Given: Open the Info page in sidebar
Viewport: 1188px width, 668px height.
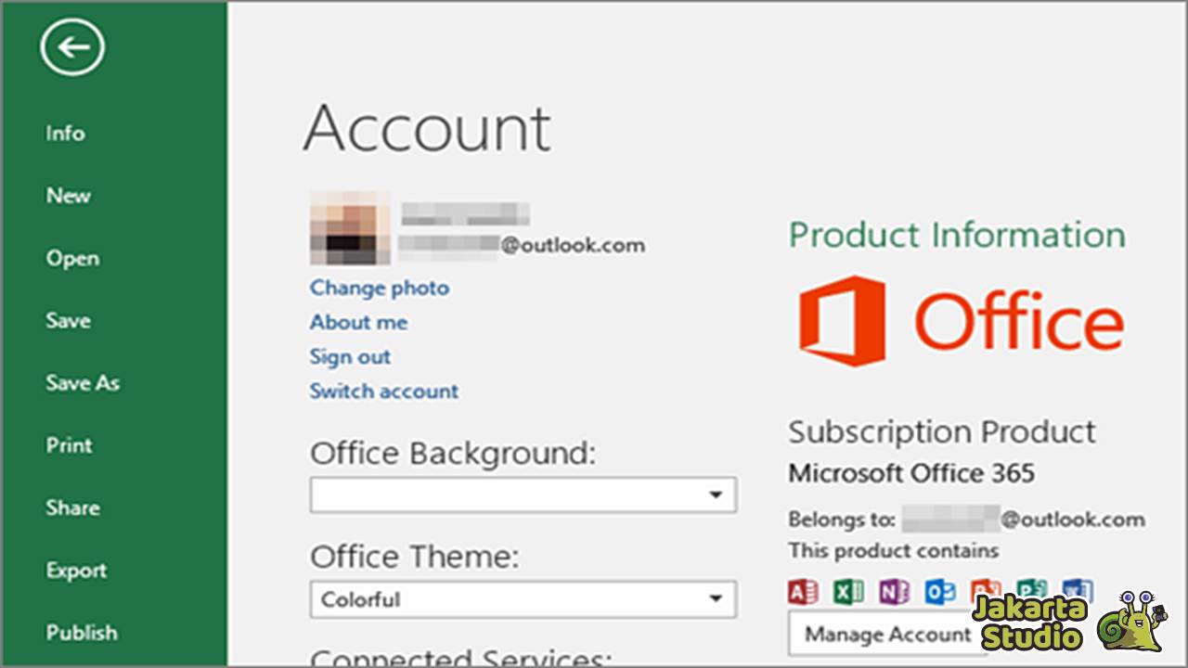Looking at the screenshot, I should tap(65, 133).
